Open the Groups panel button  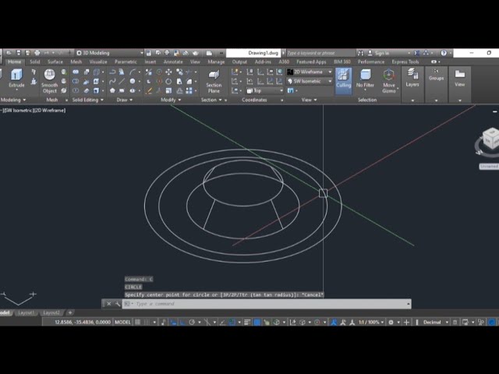point(436,75)
